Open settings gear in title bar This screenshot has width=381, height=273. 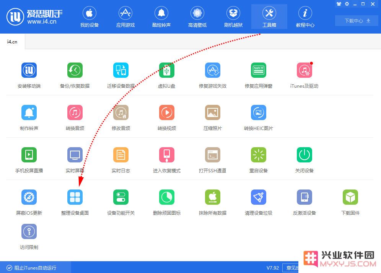coord(347,4)
